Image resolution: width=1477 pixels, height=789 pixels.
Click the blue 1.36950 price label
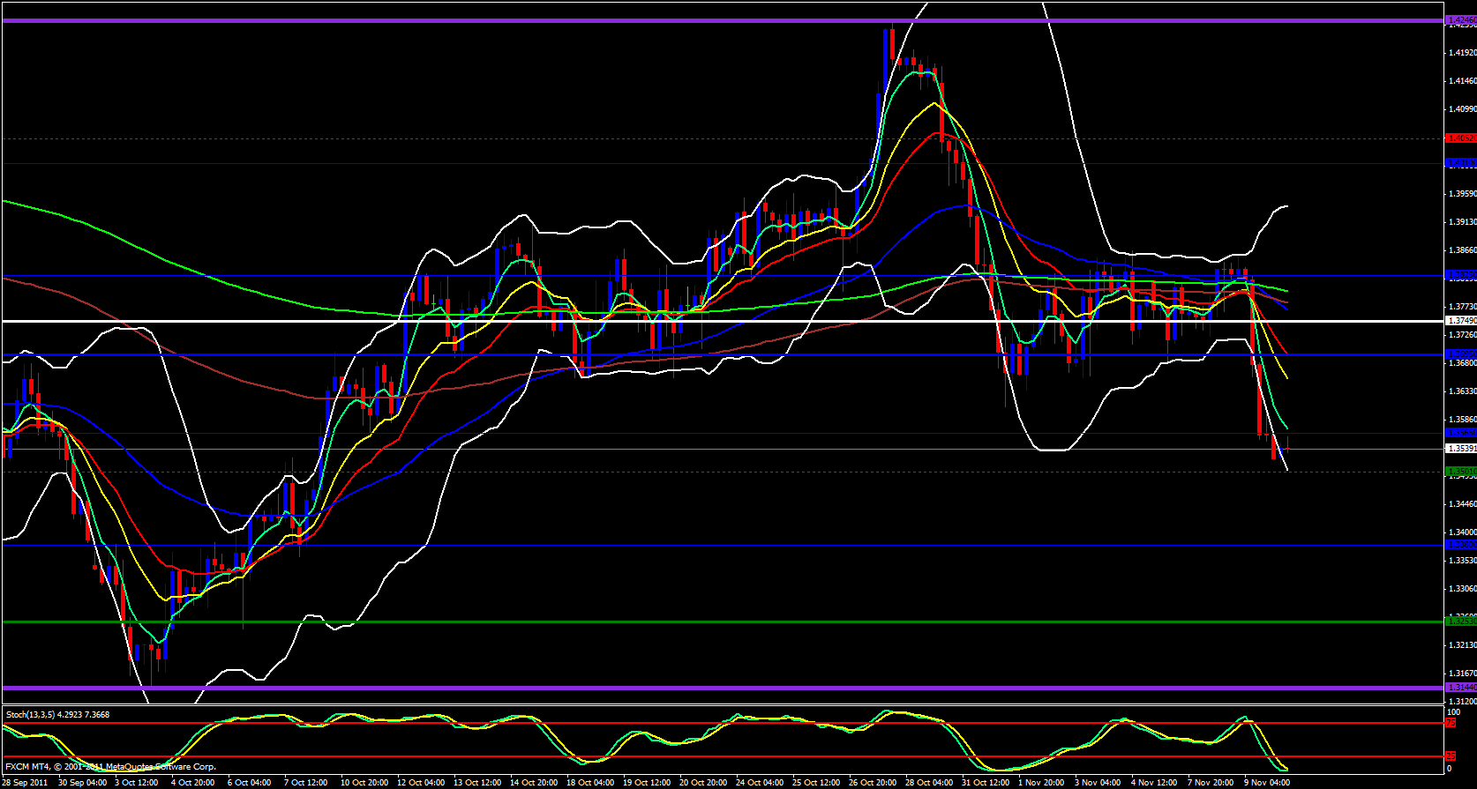[x=1460, y=354]
